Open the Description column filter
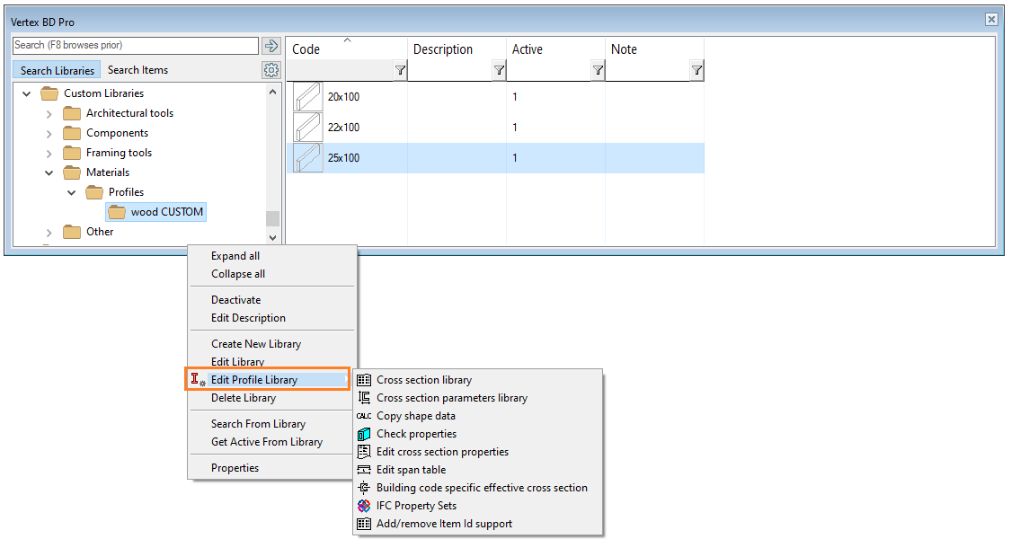This screenshot has height=539, width=1011. pyautogui.click(x=499, y=70)
